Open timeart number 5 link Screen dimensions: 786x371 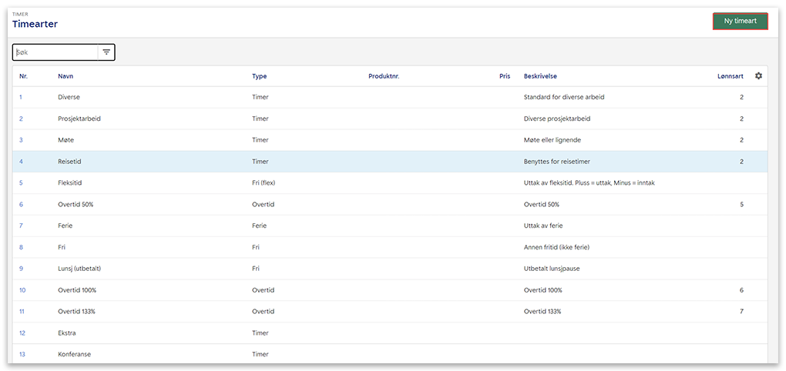(21, 183)
